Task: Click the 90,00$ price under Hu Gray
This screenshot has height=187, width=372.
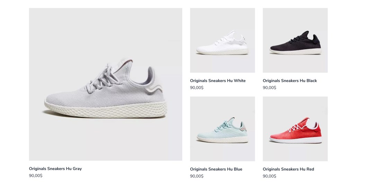Action: pos(36,176)
